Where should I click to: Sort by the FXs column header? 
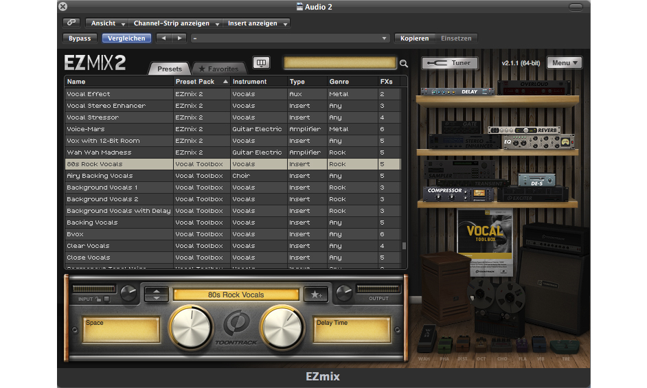[x=389, y=81]
